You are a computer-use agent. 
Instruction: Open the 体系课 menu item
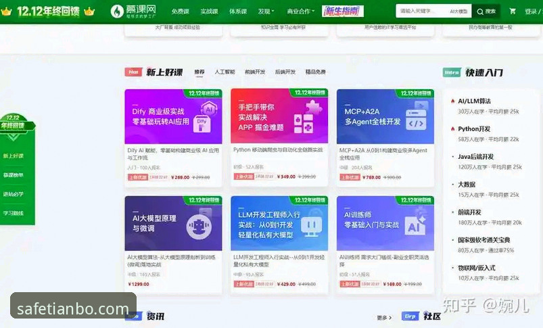tap(238, 11)
